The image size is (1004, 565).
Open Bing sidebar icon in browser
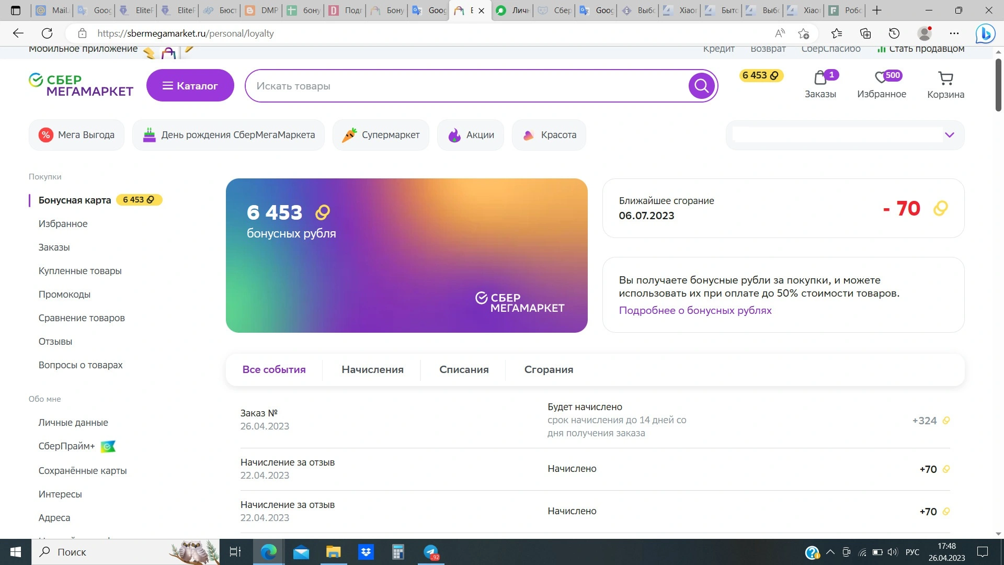point(985,33)
